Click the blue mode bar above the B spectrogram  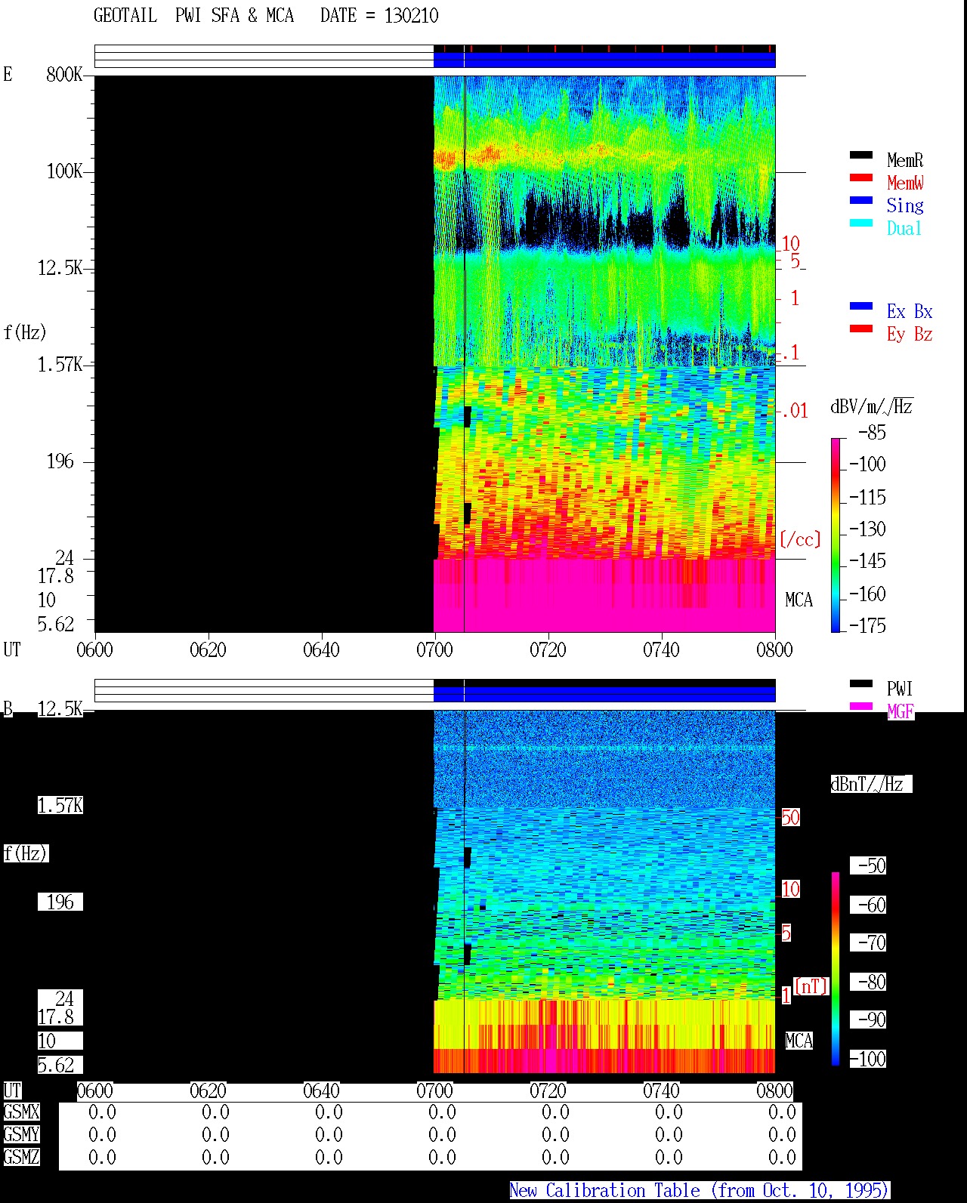(x=604, y=694)
